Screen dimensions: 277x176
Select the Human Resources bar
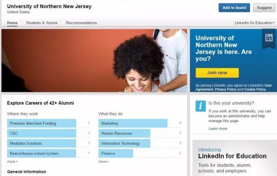click(x=124, y=133)
